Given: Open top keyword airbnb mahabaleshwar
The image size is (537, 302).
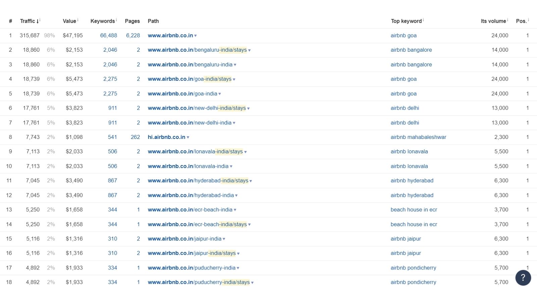Looking at the screenshot, I should (419, 137).
